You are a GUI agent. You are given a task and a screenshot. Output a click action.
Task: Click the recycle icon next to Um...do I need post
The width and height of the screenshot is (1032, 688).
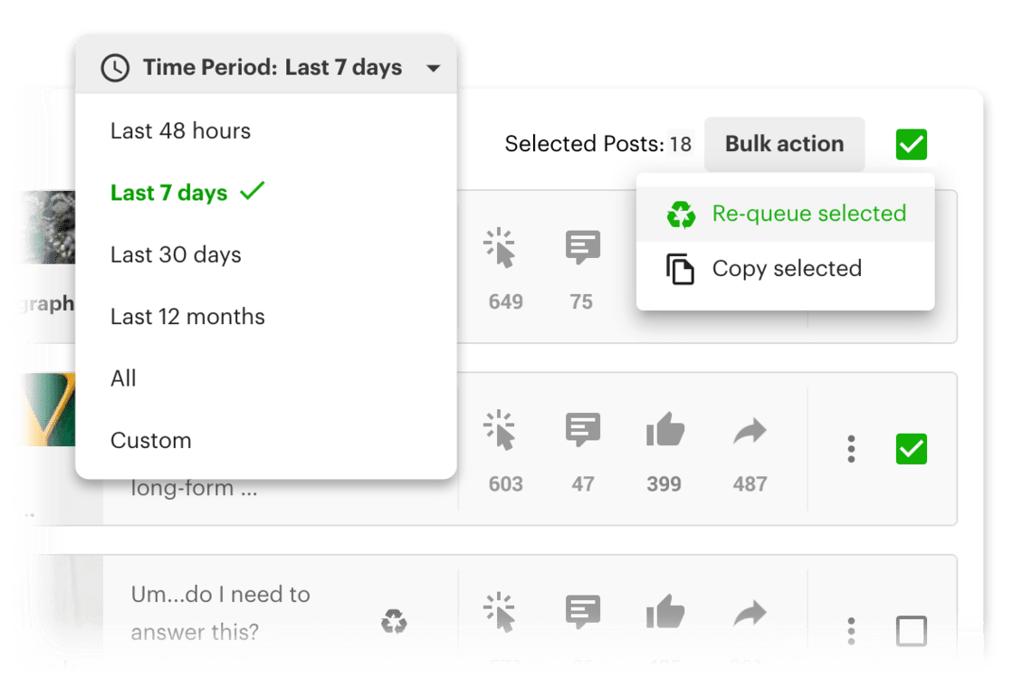point(394,622)
